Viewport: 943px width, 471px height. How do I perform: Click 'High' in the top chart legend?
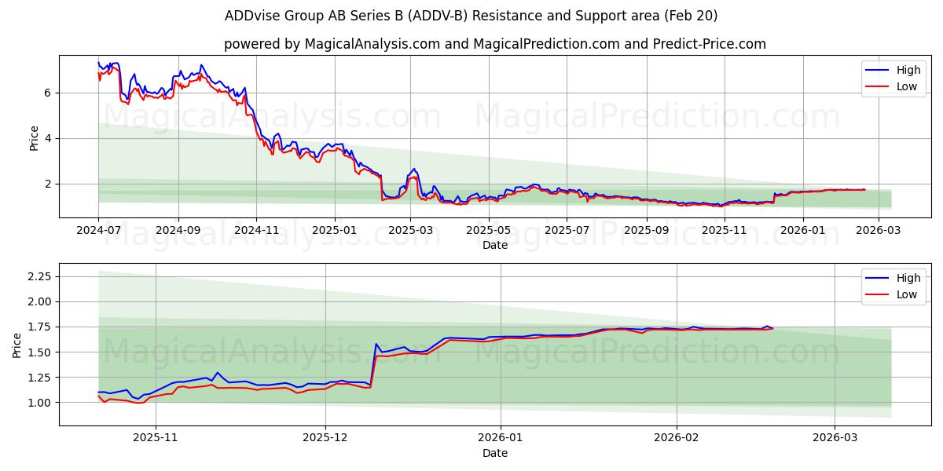coord(908,70)
